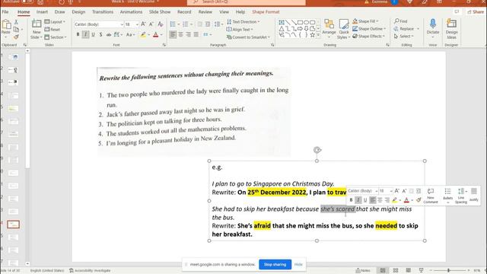Justify text in the ribbon Paragraph group

(196, 34)
